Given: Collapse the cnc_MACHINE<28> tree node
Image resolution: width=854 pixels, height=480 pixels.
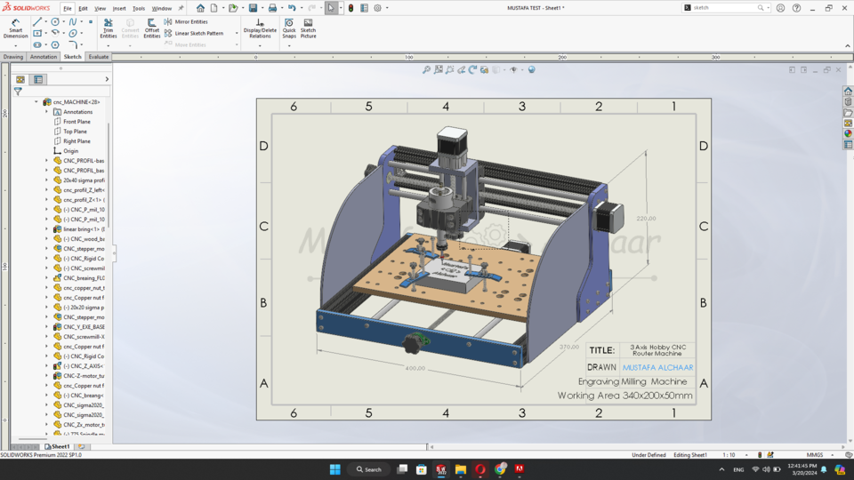Looking at the screenshot, I should click(36, 102).
